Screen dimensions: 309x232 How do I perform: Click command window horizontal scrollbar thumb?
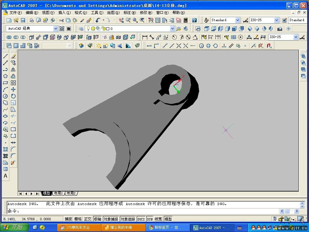pos(287,211)
